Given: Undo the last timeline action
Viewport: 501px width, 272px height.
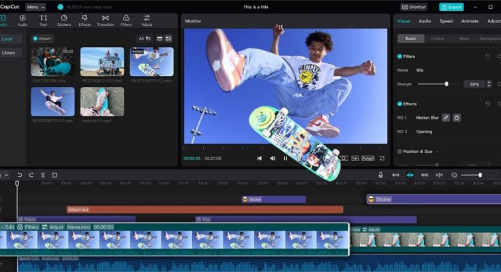Looking at the screenshot, I should [x=20, y=175].
